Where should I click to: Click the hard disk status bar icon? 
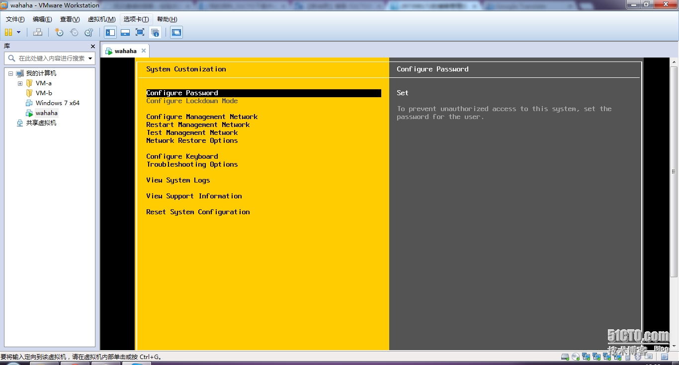click(565, 357)
